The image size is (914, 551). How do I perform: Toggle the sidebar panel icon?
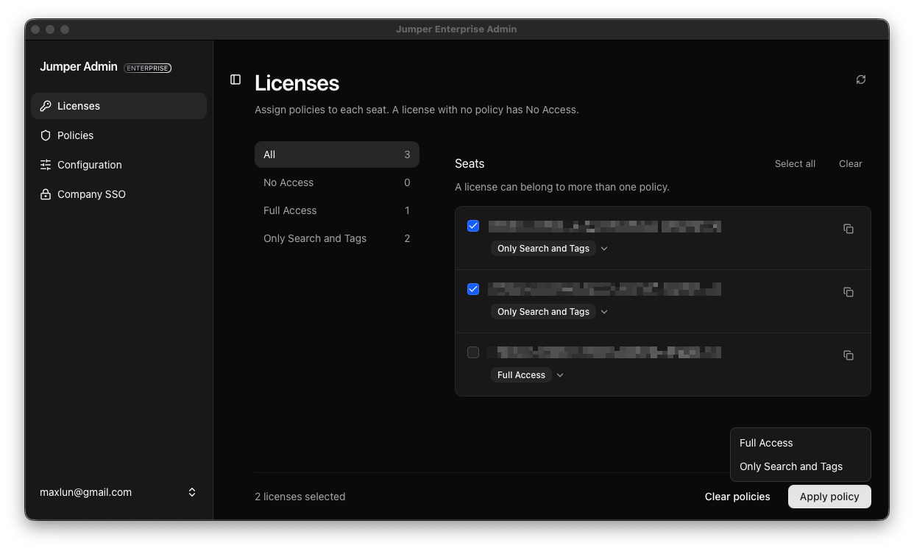235,79
